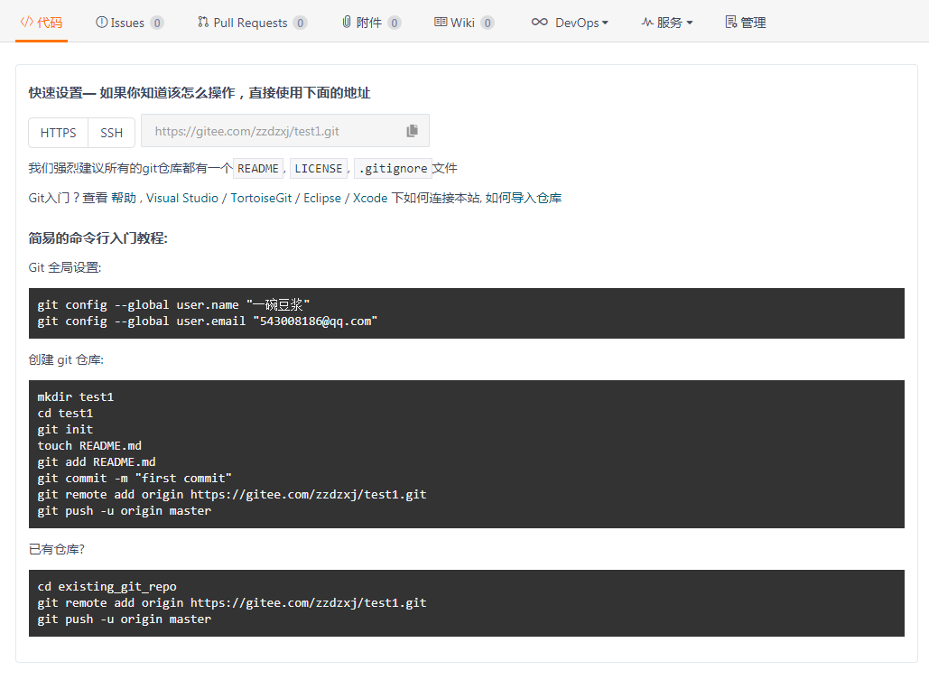Copy the repository URL with the clipboard icon
This screenshot has width=929, height=680.
412,131
